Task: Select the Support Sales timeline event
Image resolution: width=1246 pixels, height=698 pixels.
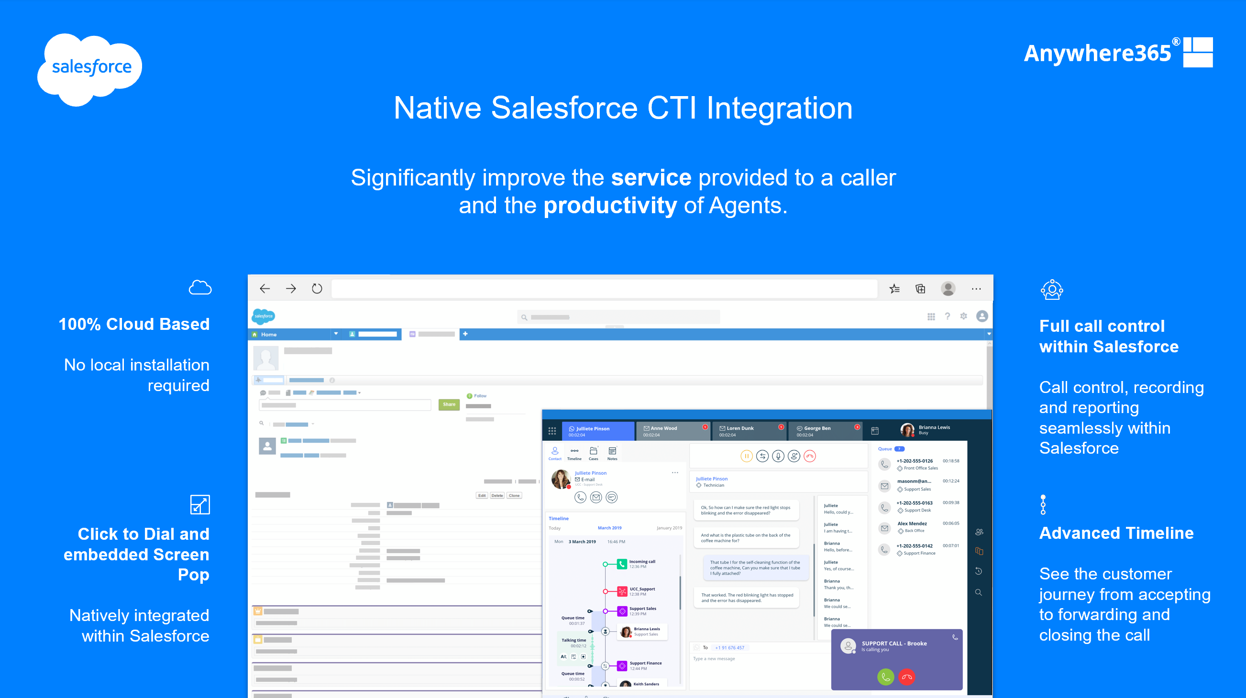Action: coord(637,611)
